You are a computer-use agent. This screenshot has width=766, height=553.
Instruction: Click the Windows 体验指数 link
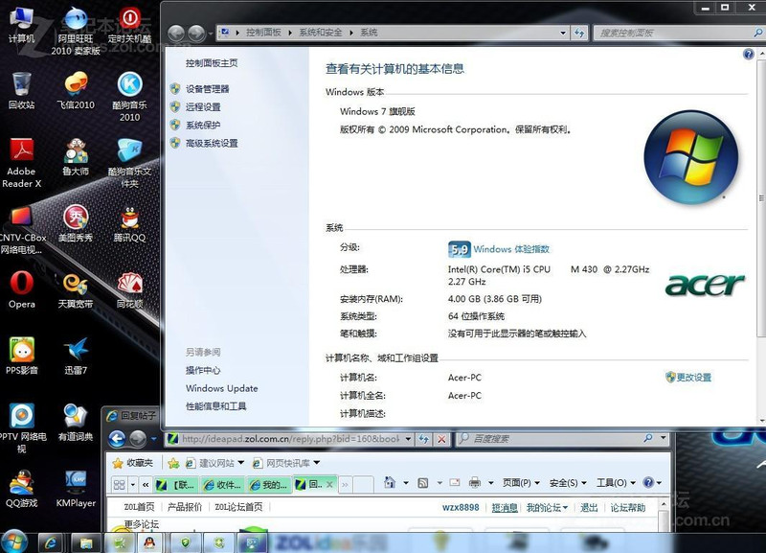tap(511, 249)
